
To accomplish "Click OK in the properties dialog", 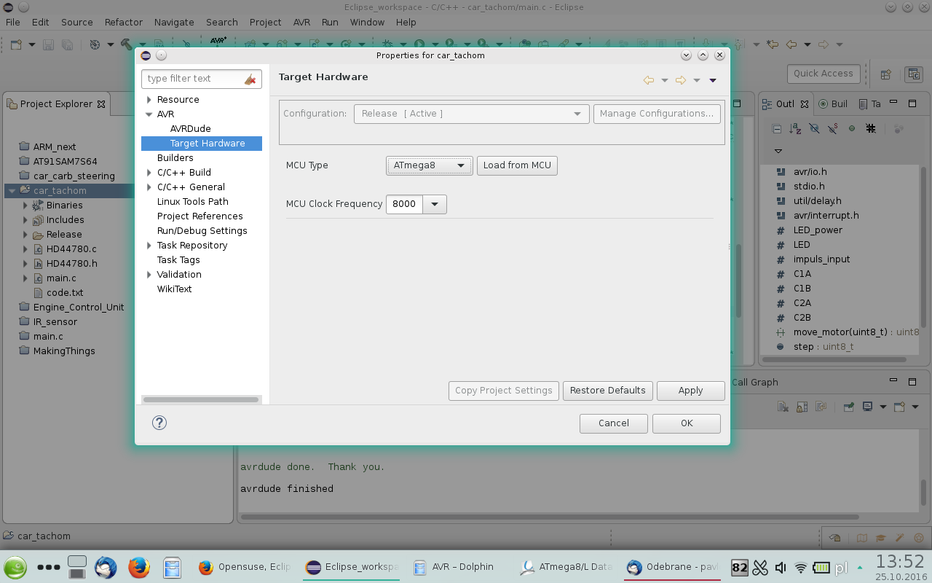I will coord(687,423).
